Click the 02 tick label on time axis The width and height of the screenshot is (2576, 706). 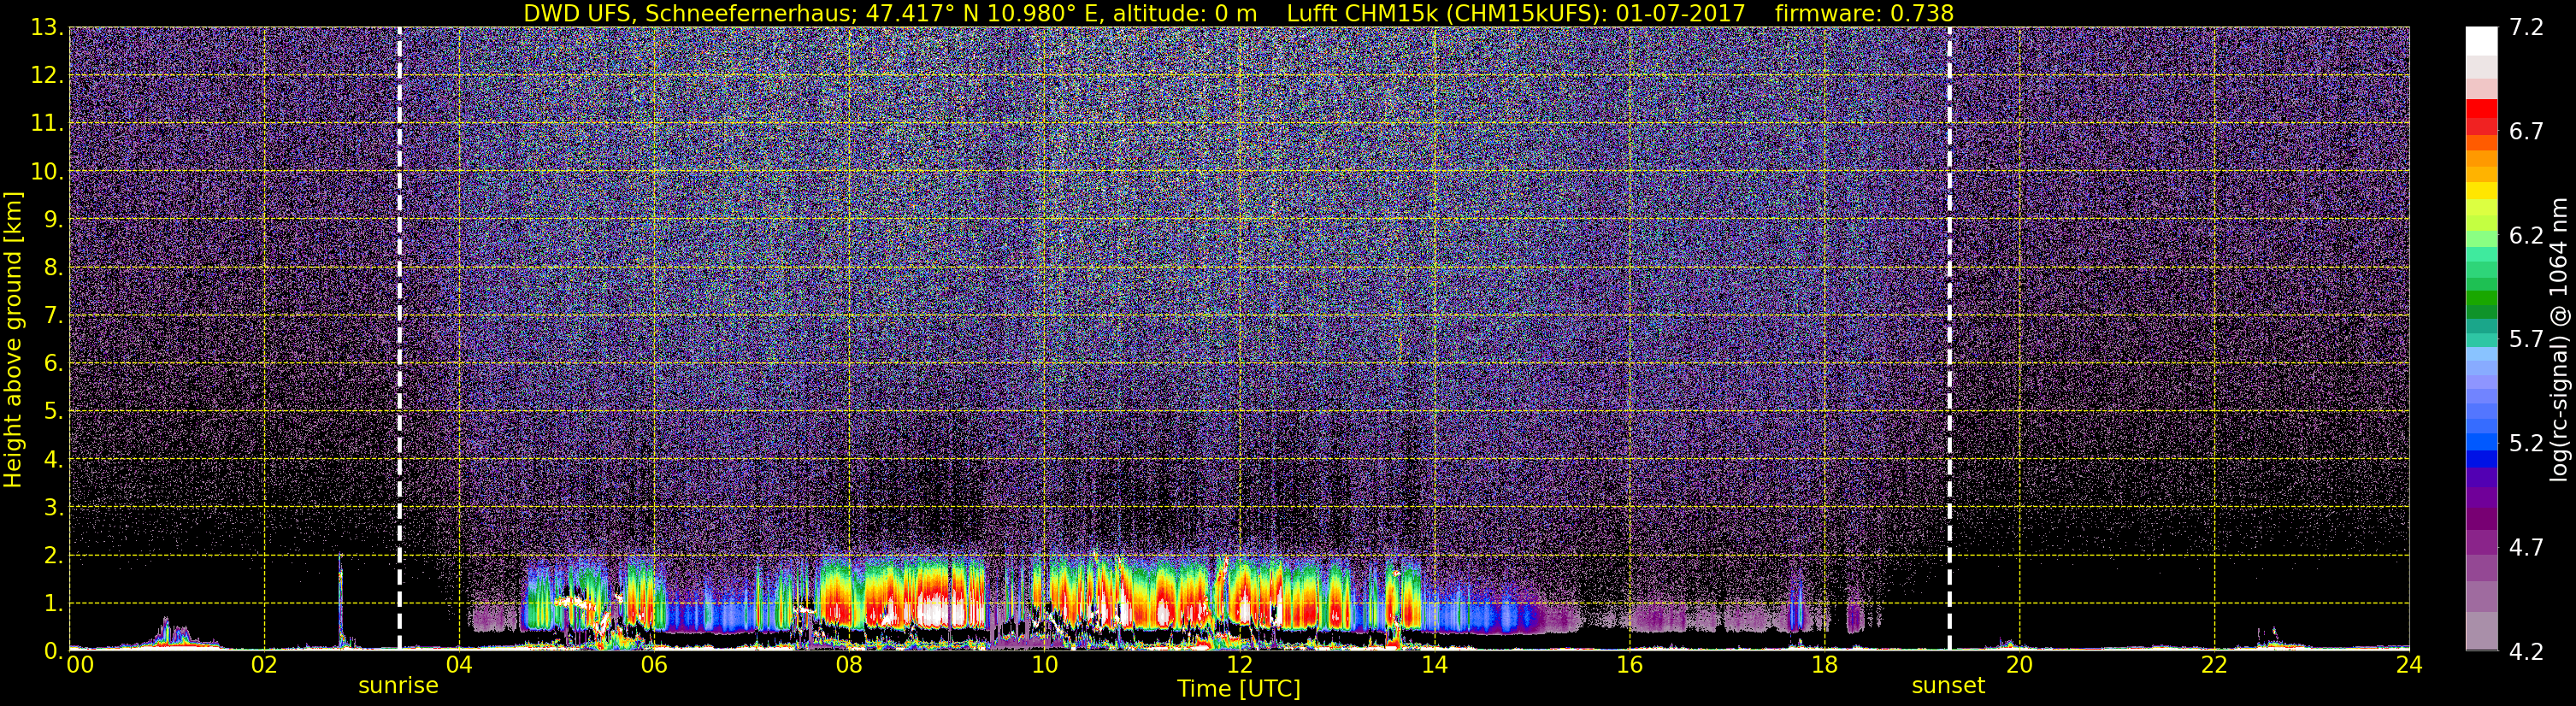coord(264,665)
